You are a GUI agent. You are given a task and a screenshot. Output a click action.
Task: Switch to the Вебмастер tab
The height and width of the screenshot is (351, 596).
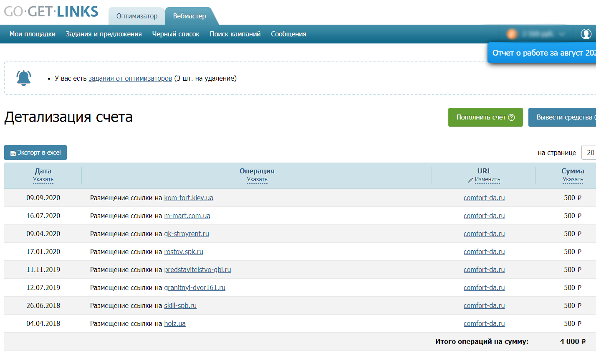coord(189,16)
